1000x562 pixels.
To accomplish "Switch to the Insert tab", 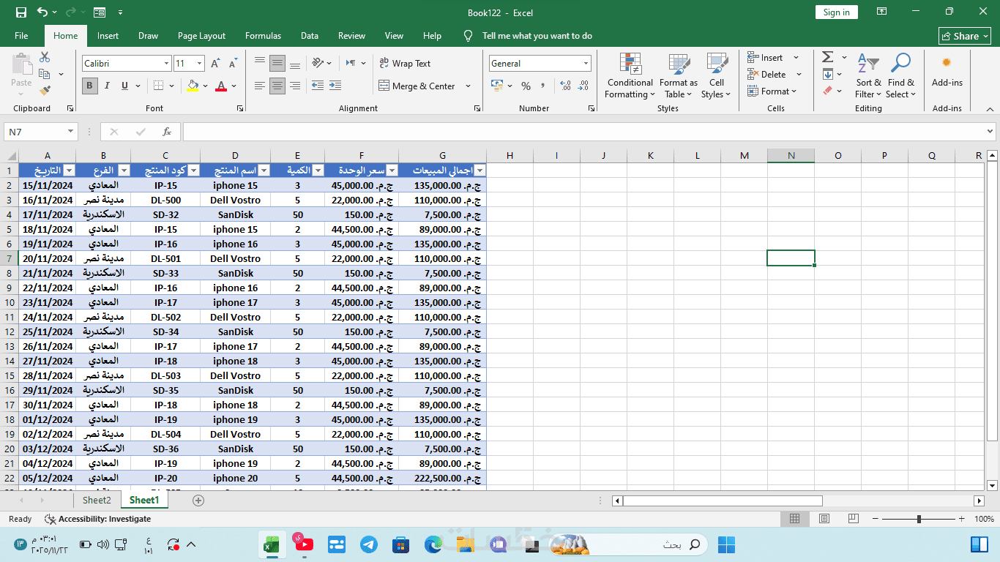I will click(108, 36).
